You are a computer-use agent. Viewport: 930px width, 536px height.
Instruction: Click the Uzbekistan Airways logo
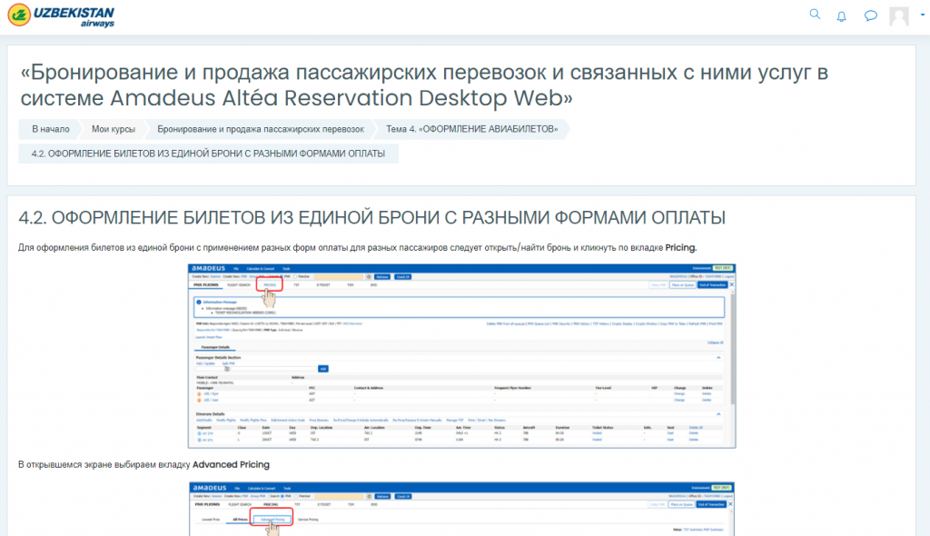coord(64,16)
